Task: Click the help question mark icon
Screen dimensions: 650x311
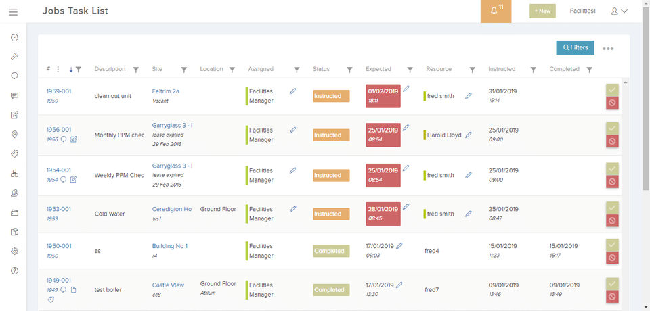Action: tap(14, 271)
